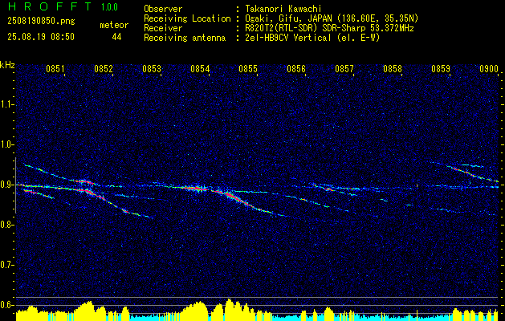Image resolution: width=505 pixels, height=321 pixels.
Task: Click the 1.1 kHz axis label
Action: point(6,104)
